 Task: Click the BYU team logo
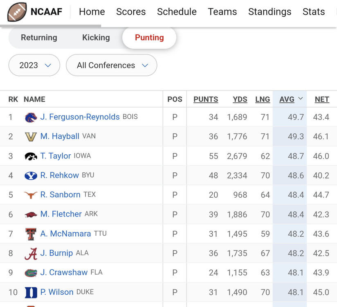tap(31, 176)
